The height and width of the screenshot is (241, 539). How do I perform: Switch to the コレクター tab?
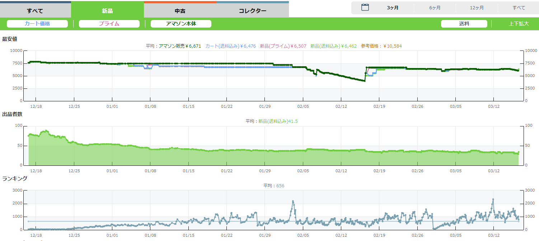(x=252, y=10)
